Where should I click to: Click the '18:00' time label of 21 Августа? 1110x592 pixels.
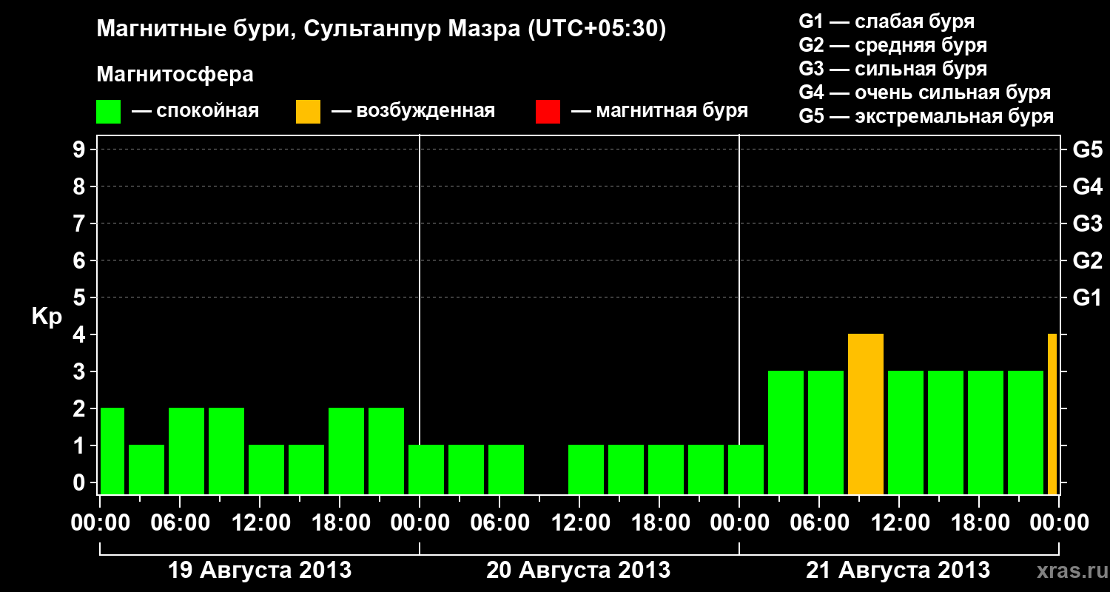tap(980, 523)
